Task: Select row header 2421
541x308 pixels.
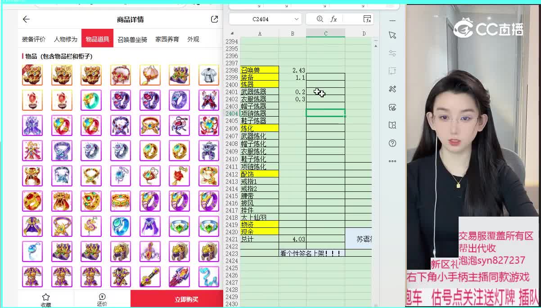Action: [232, 239]
